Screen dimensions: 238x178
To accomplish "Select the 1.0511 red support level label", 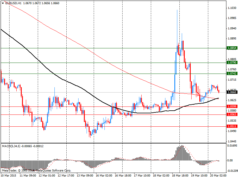I will (x=232, y=126).
